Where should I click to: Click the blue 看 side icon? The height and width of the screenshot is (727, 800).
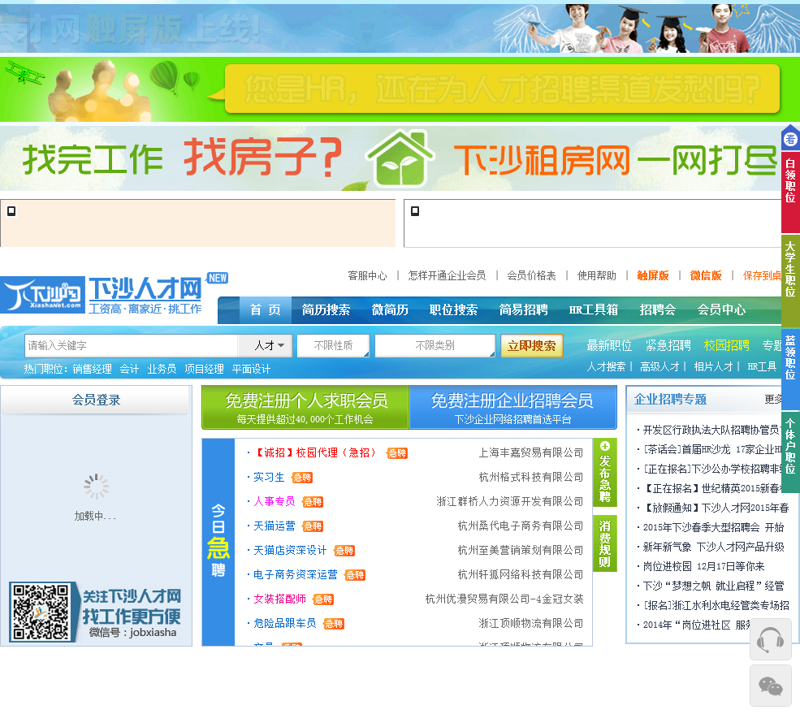pos(790,138)
